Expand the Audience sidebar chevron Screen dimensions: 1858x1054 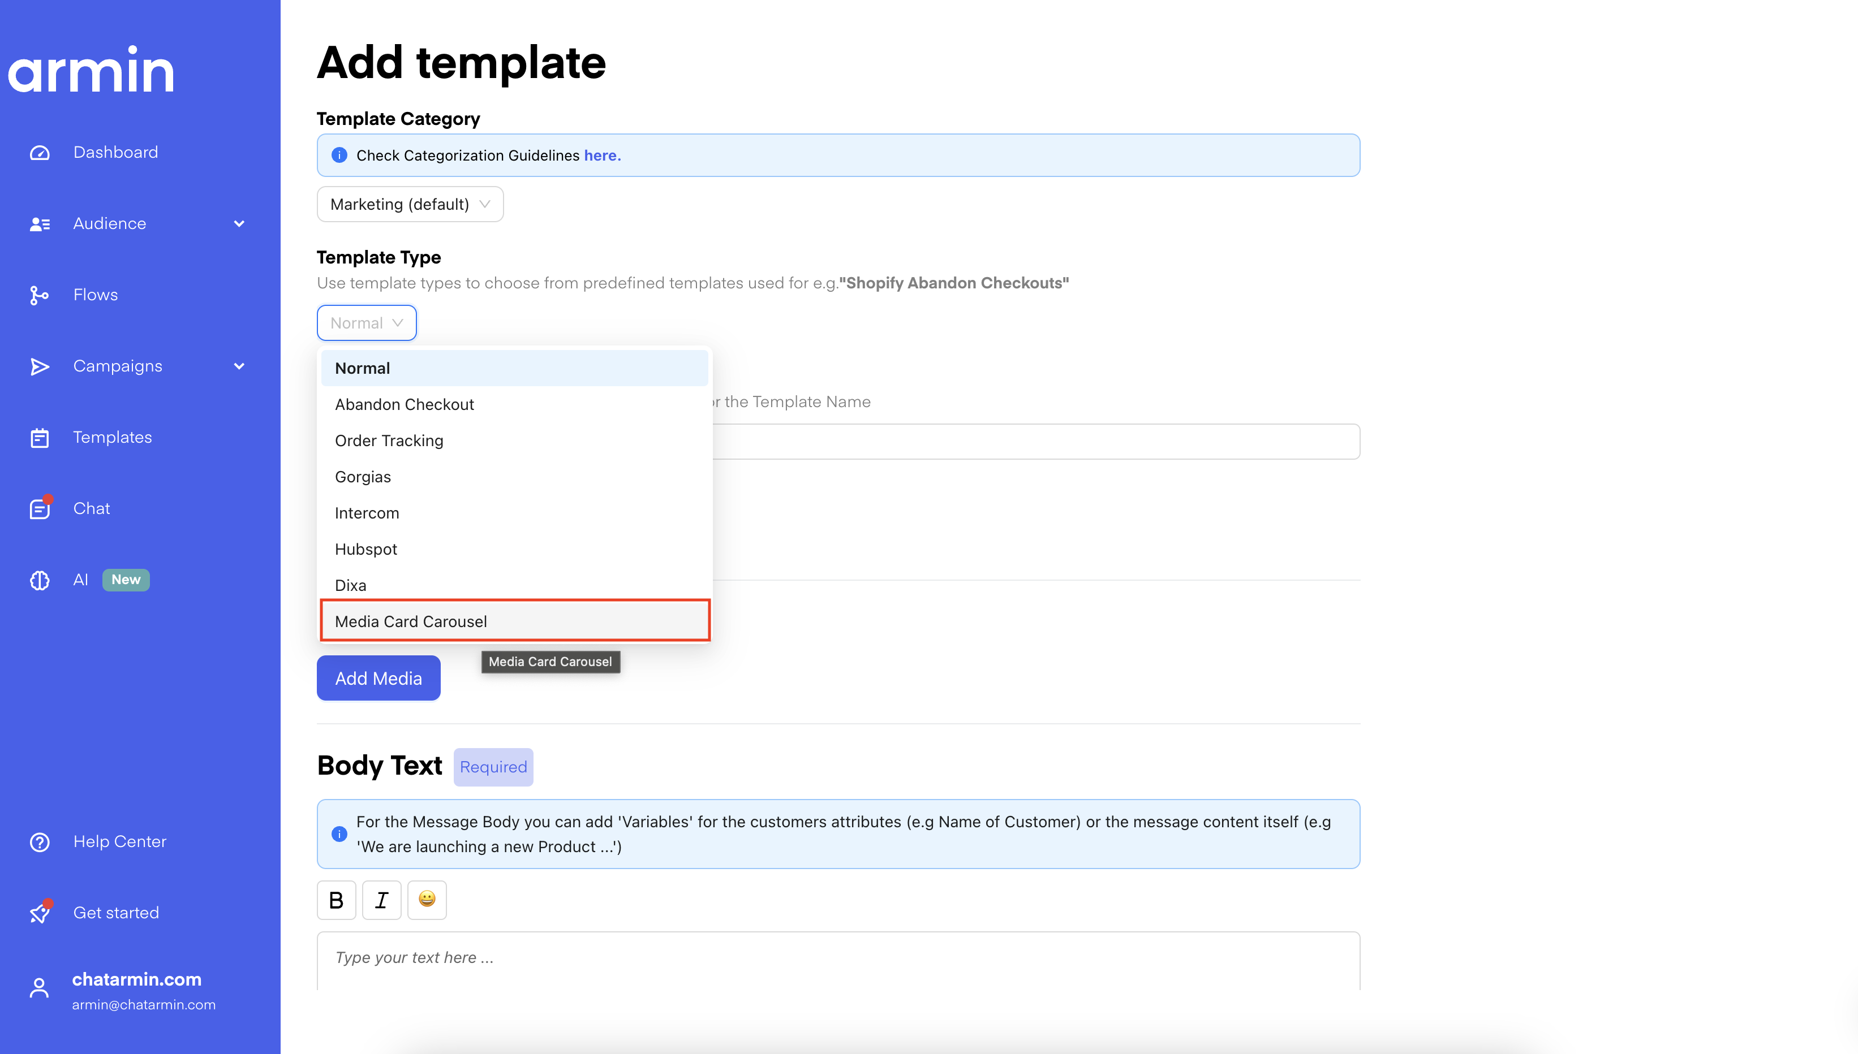(x=239, y=224)
